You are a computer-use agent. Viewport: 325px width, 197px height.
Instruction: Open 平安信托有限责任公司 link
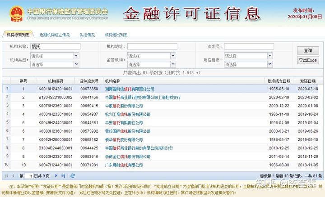(x=124, y=123)
